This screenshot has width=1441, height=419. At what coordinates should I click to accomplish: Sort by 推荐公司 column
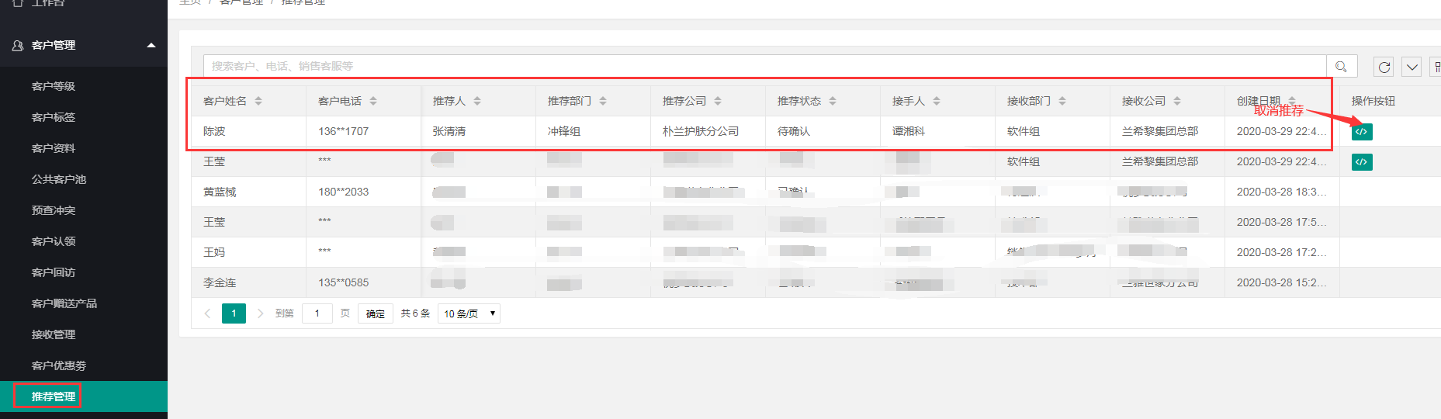point(718,101)
